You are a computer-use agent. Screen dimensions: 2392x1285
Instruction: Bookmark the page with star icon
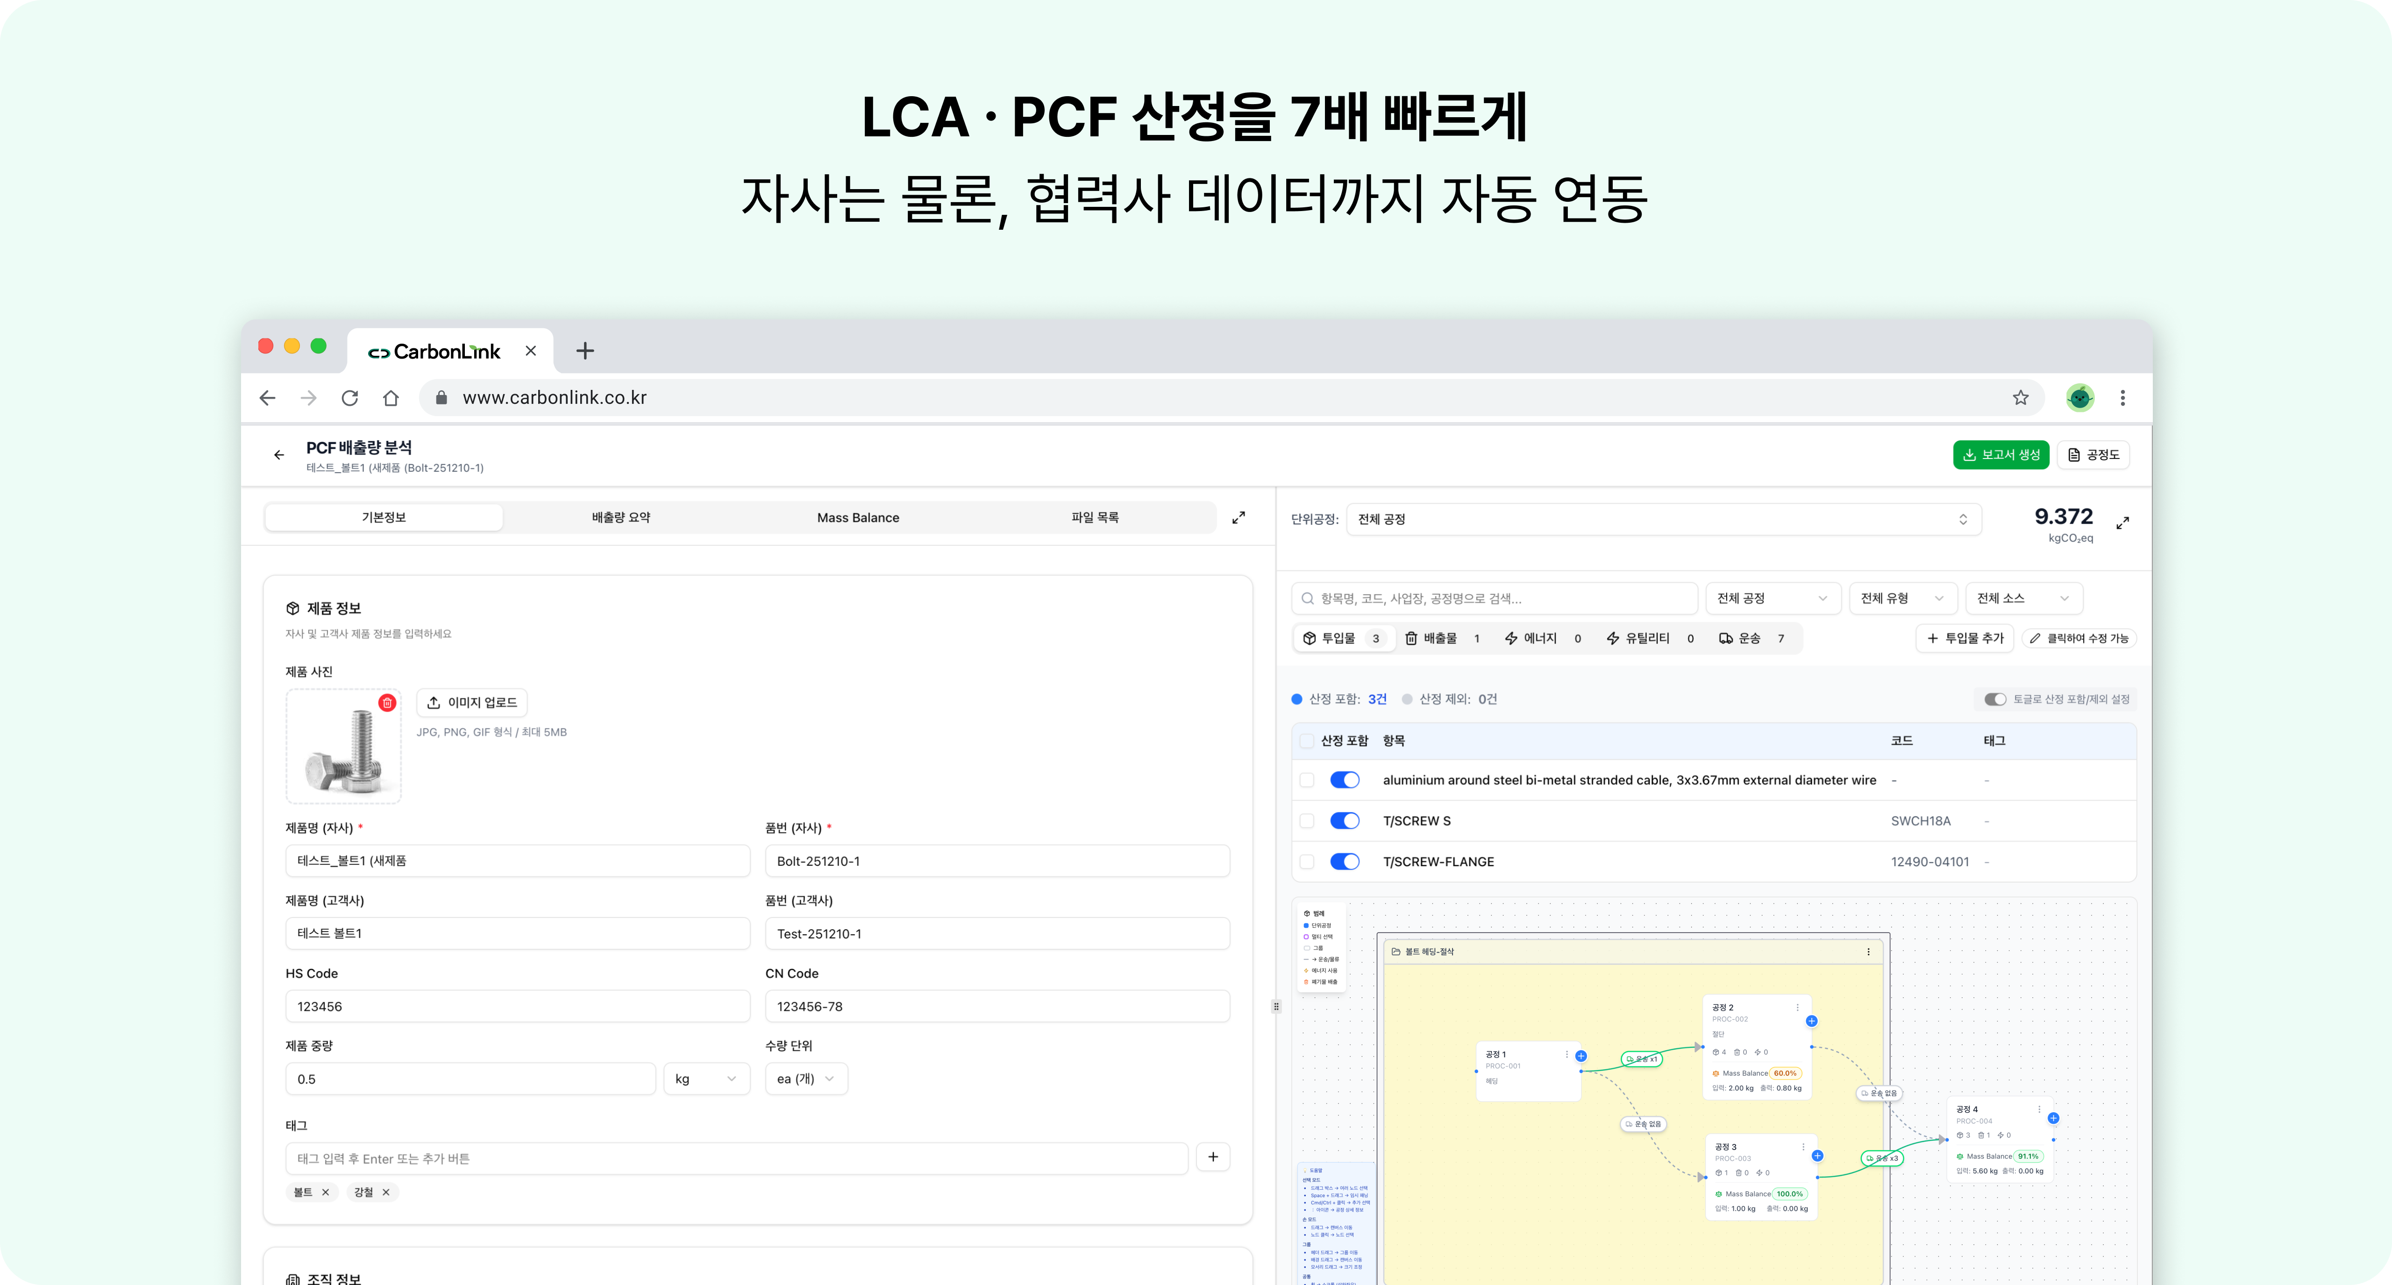click(2021, 398)
